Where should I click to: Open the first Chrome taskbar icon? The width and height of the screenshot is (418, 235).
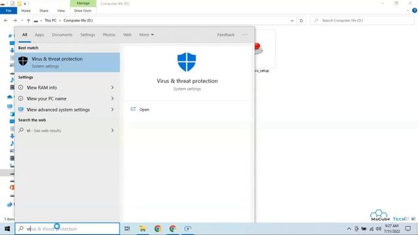[157, 228]
